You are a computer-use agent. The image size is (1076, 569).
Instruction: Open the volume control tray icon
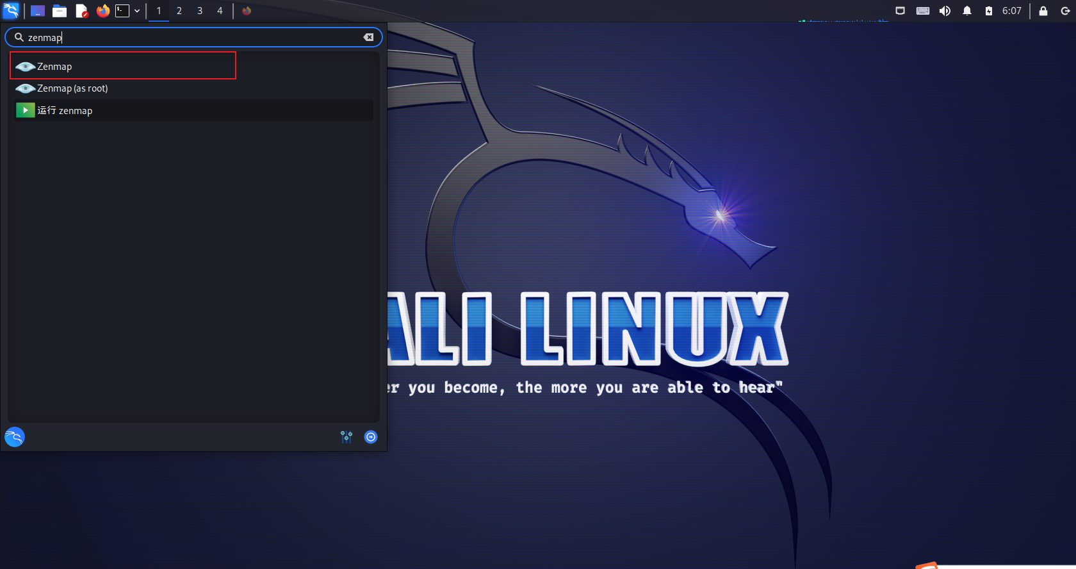click(945, 11)
